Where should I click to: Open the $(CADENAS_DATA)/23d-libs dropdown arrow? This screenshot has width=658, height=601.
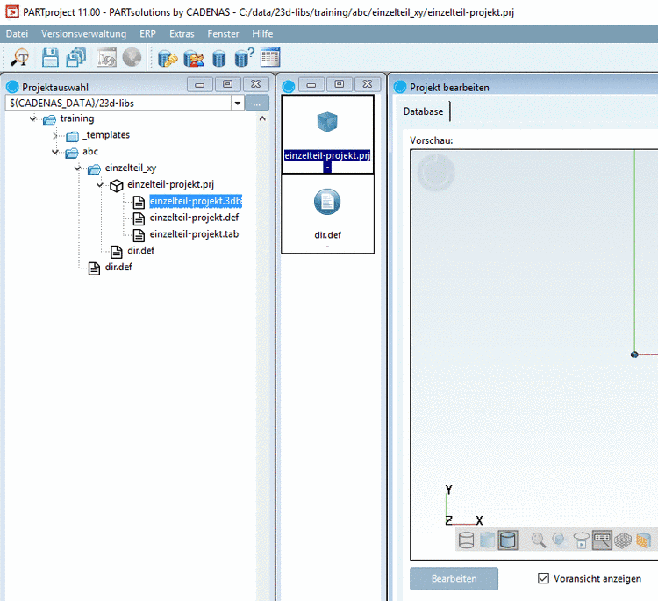coord(238,103)
